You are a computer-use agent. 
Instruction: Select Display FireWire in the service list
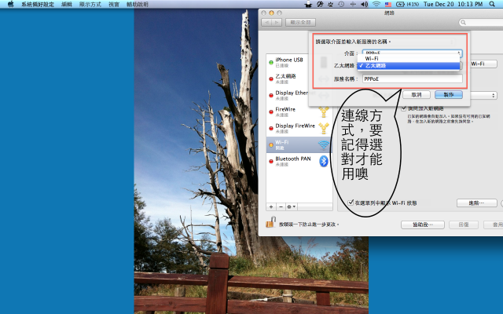tap(299, 128)
